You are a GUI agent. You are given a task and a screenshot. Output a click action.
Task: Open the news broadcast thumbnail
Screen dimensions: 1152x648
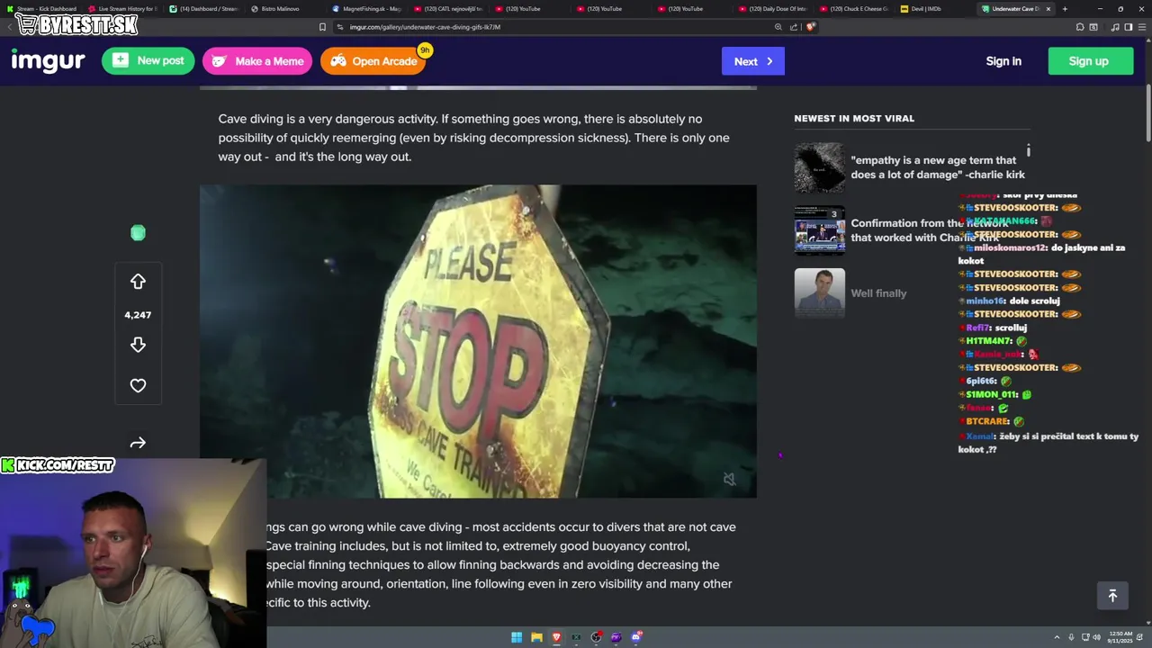[820, 230]
